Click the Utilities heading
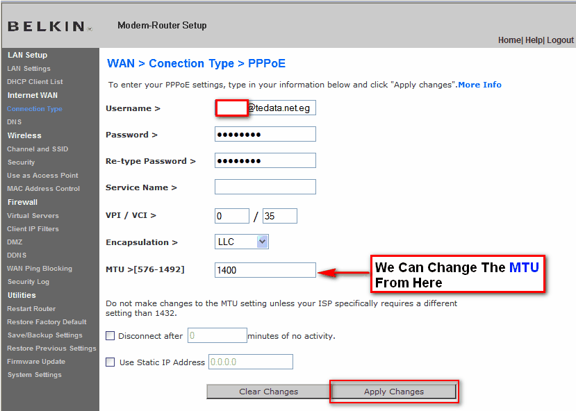Screen dimensions: 576x411 22,295
